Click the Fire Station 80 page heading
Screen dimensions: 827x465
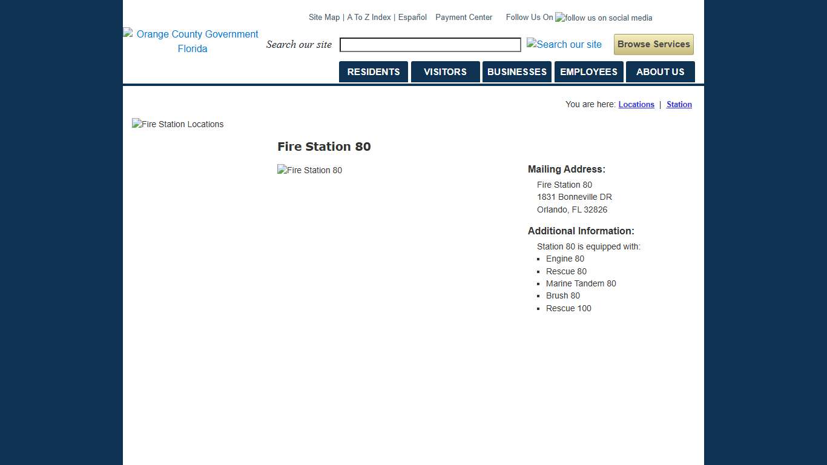click(324, 147)
